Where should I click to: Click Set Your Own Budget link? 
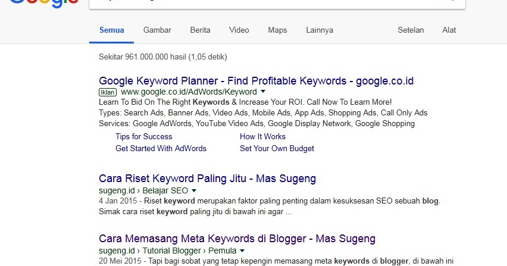tap(277, 148)
